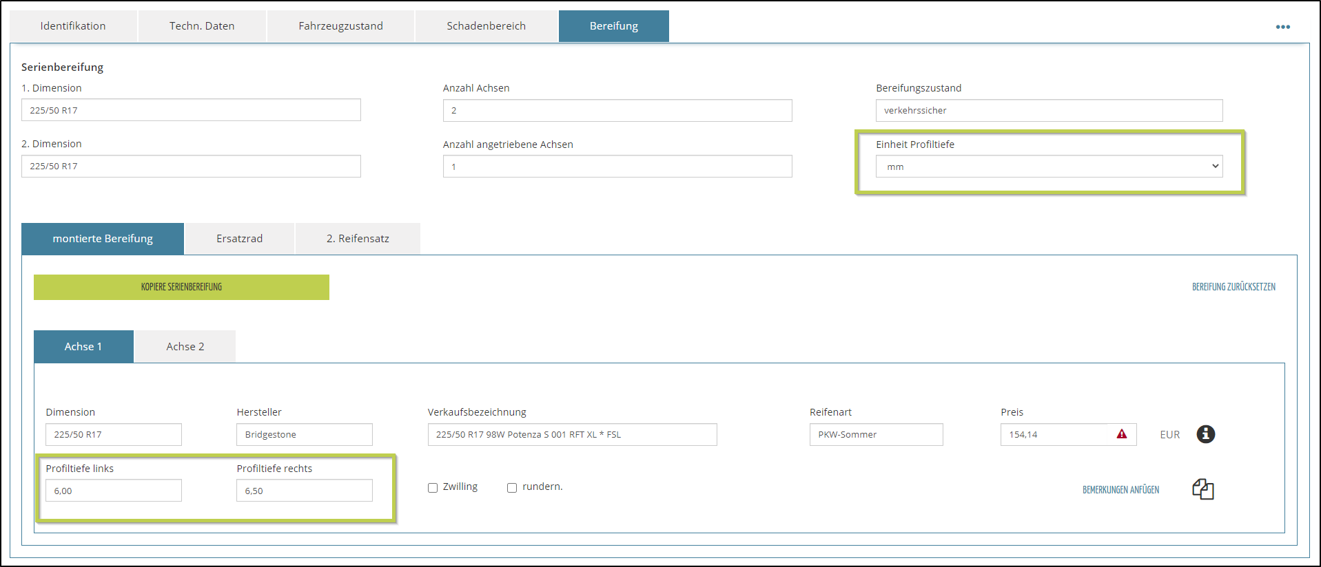Expand the Einheit Profiltiefe dropdown

1048,167
